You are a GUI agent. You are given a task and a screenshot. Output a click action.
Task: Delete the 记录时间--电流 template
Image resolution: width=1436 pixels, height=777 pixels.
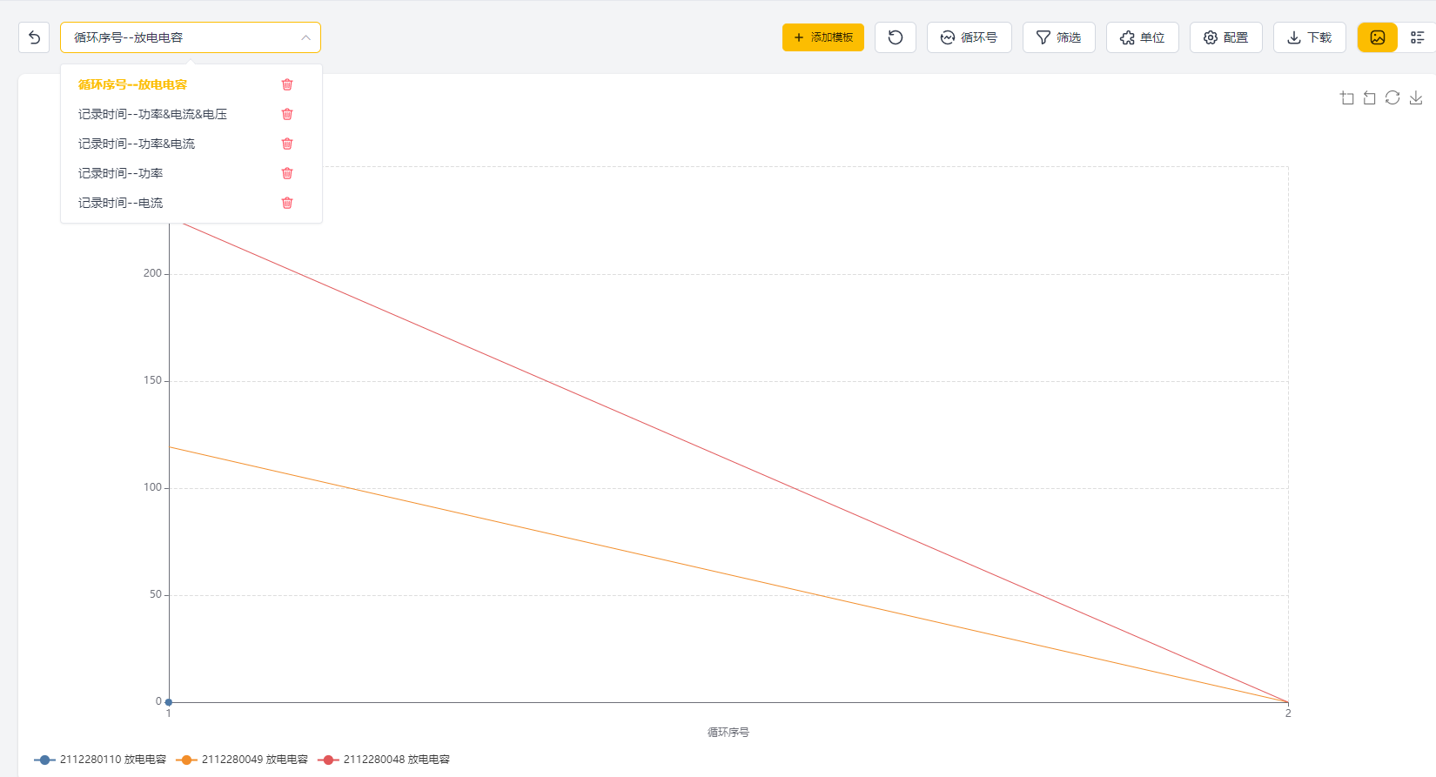coord(287,203)
